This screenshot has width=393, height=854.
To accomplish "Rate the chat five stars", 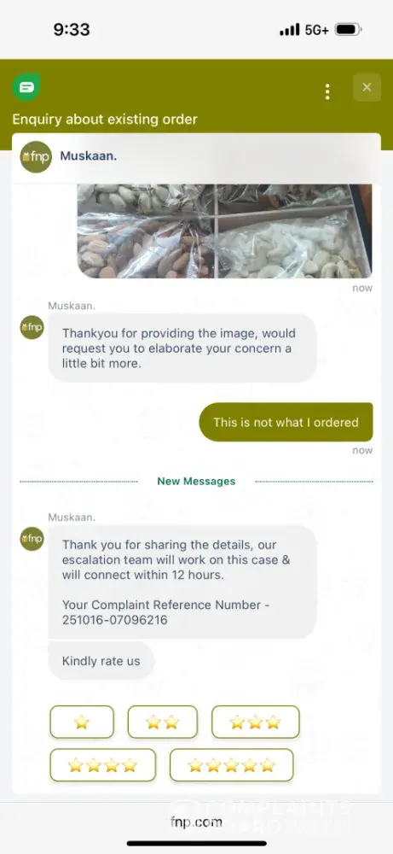I will [232, 765].
